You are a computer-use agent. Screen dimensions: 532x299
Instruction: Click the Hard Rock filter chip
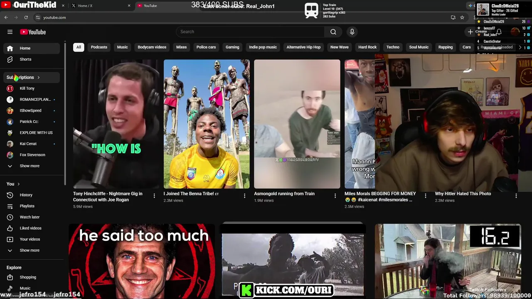click(x=367, y=47)
